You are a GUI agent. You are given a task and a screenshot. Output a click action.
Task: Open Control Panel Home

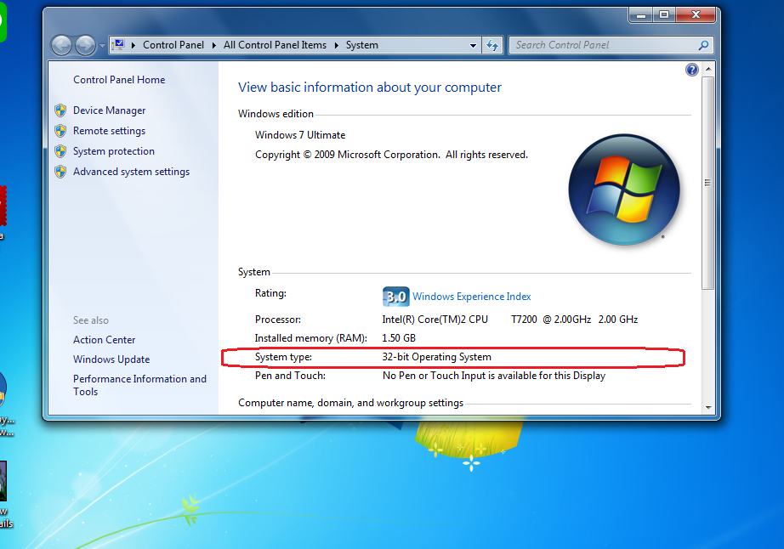click(x=119, y=80)
